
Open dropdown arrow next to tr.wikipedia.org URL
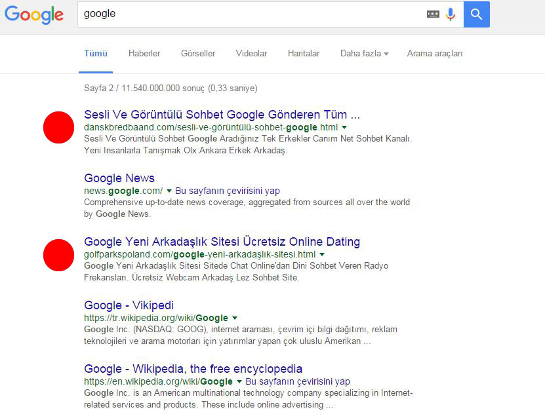[235, 318]
